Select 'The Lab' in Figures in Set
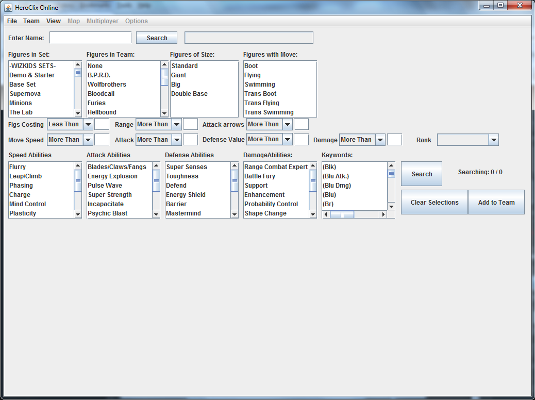This screenshot has height=400, width=535. point(41,112)
